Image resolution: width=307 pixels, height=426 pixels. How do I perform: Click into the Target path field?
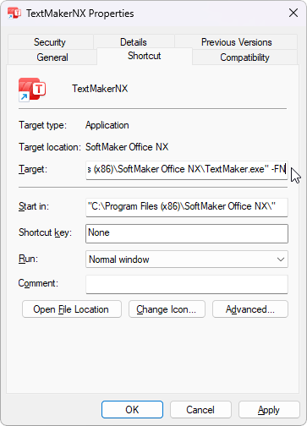[x=187, y=170]
